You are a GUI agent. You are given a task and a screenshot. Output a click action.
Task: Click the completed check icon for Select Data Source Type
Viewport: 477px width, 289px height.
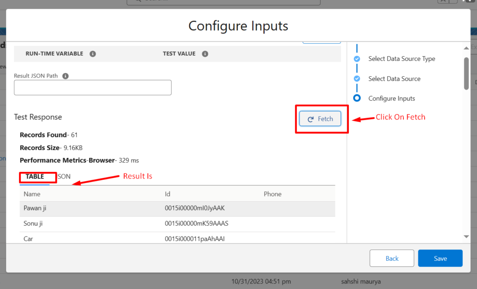coord(357,59)
